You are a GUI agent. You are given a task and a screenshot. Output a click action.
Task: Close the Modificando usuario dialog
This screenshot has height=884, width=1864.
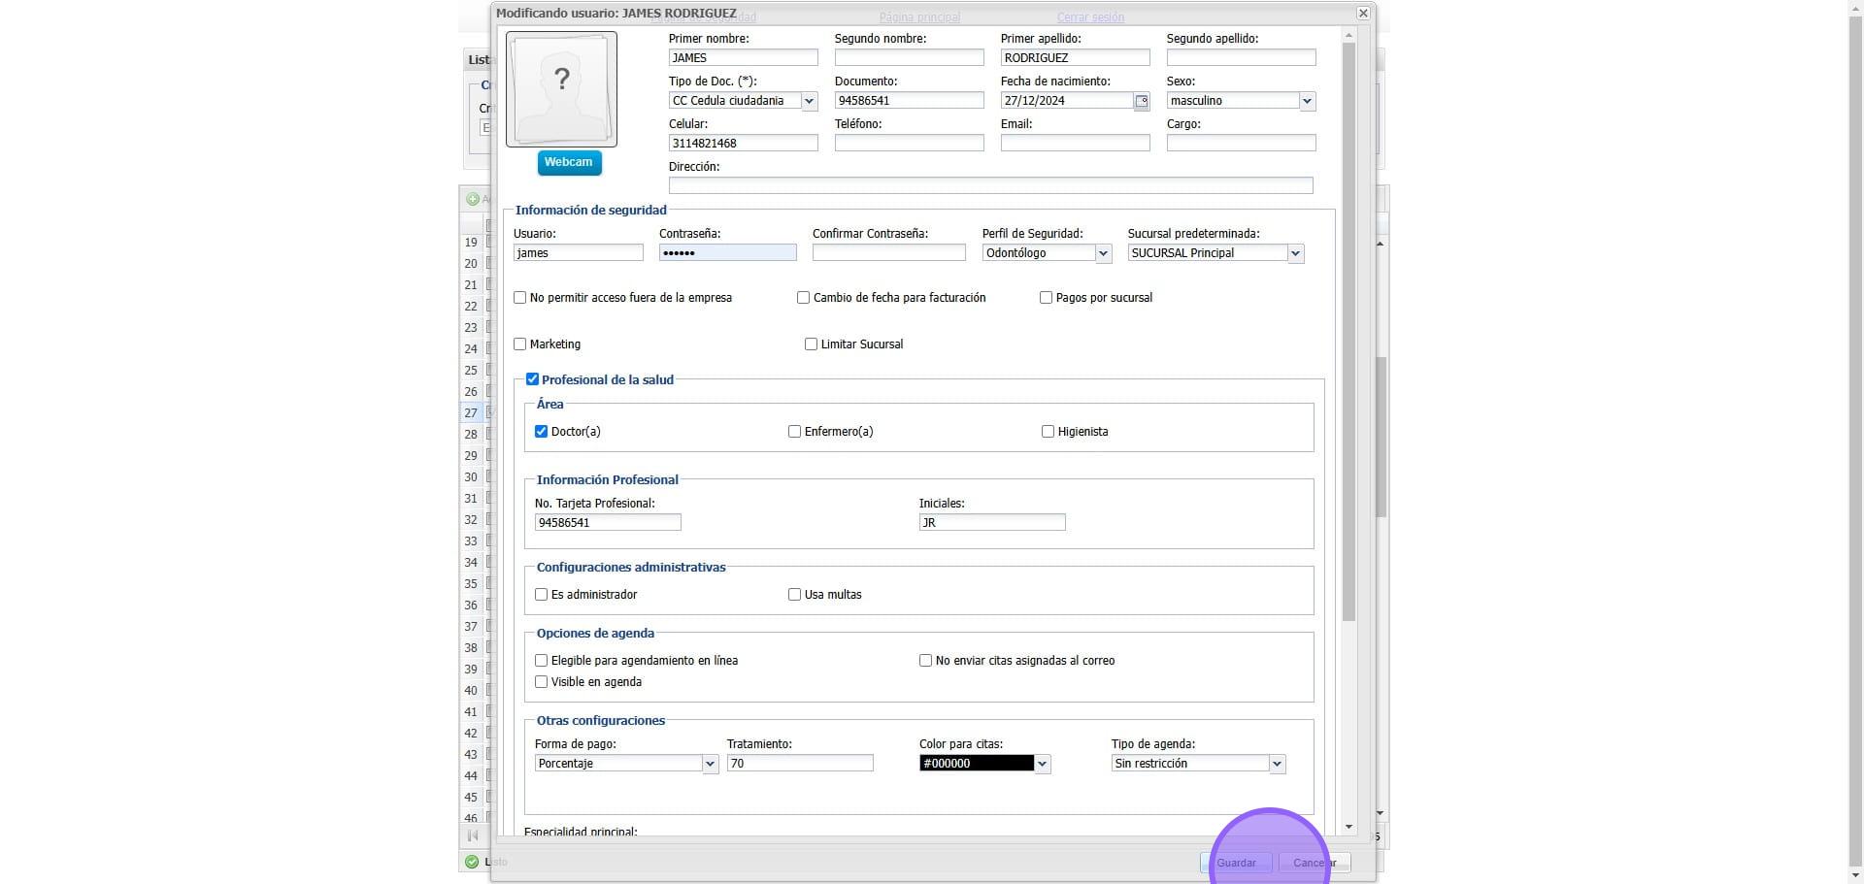point(1363,14)
